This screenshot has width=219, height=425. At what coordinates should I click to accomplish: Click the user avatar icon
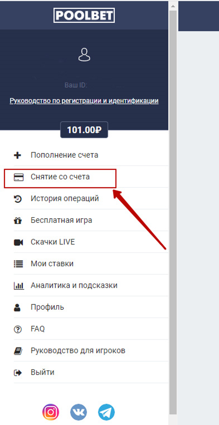(x=84, y=55)
